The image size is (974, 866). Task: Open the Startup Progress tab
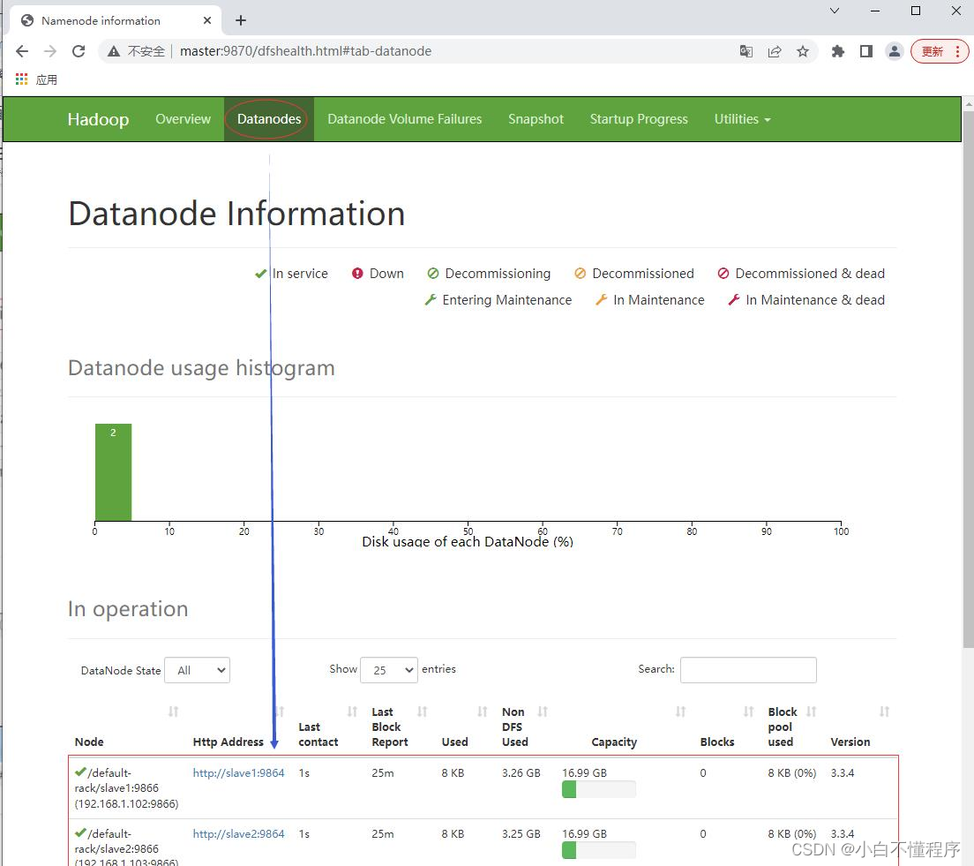[x=639, y=119]
